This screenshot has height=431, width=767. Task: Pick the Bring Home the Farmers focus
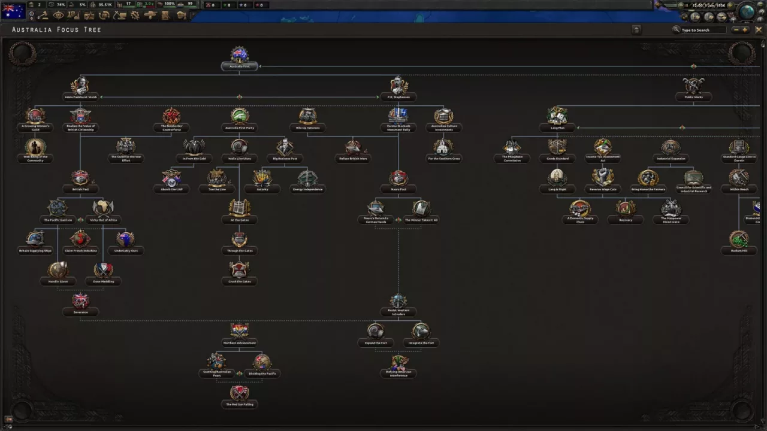click(x=648, y=181)
